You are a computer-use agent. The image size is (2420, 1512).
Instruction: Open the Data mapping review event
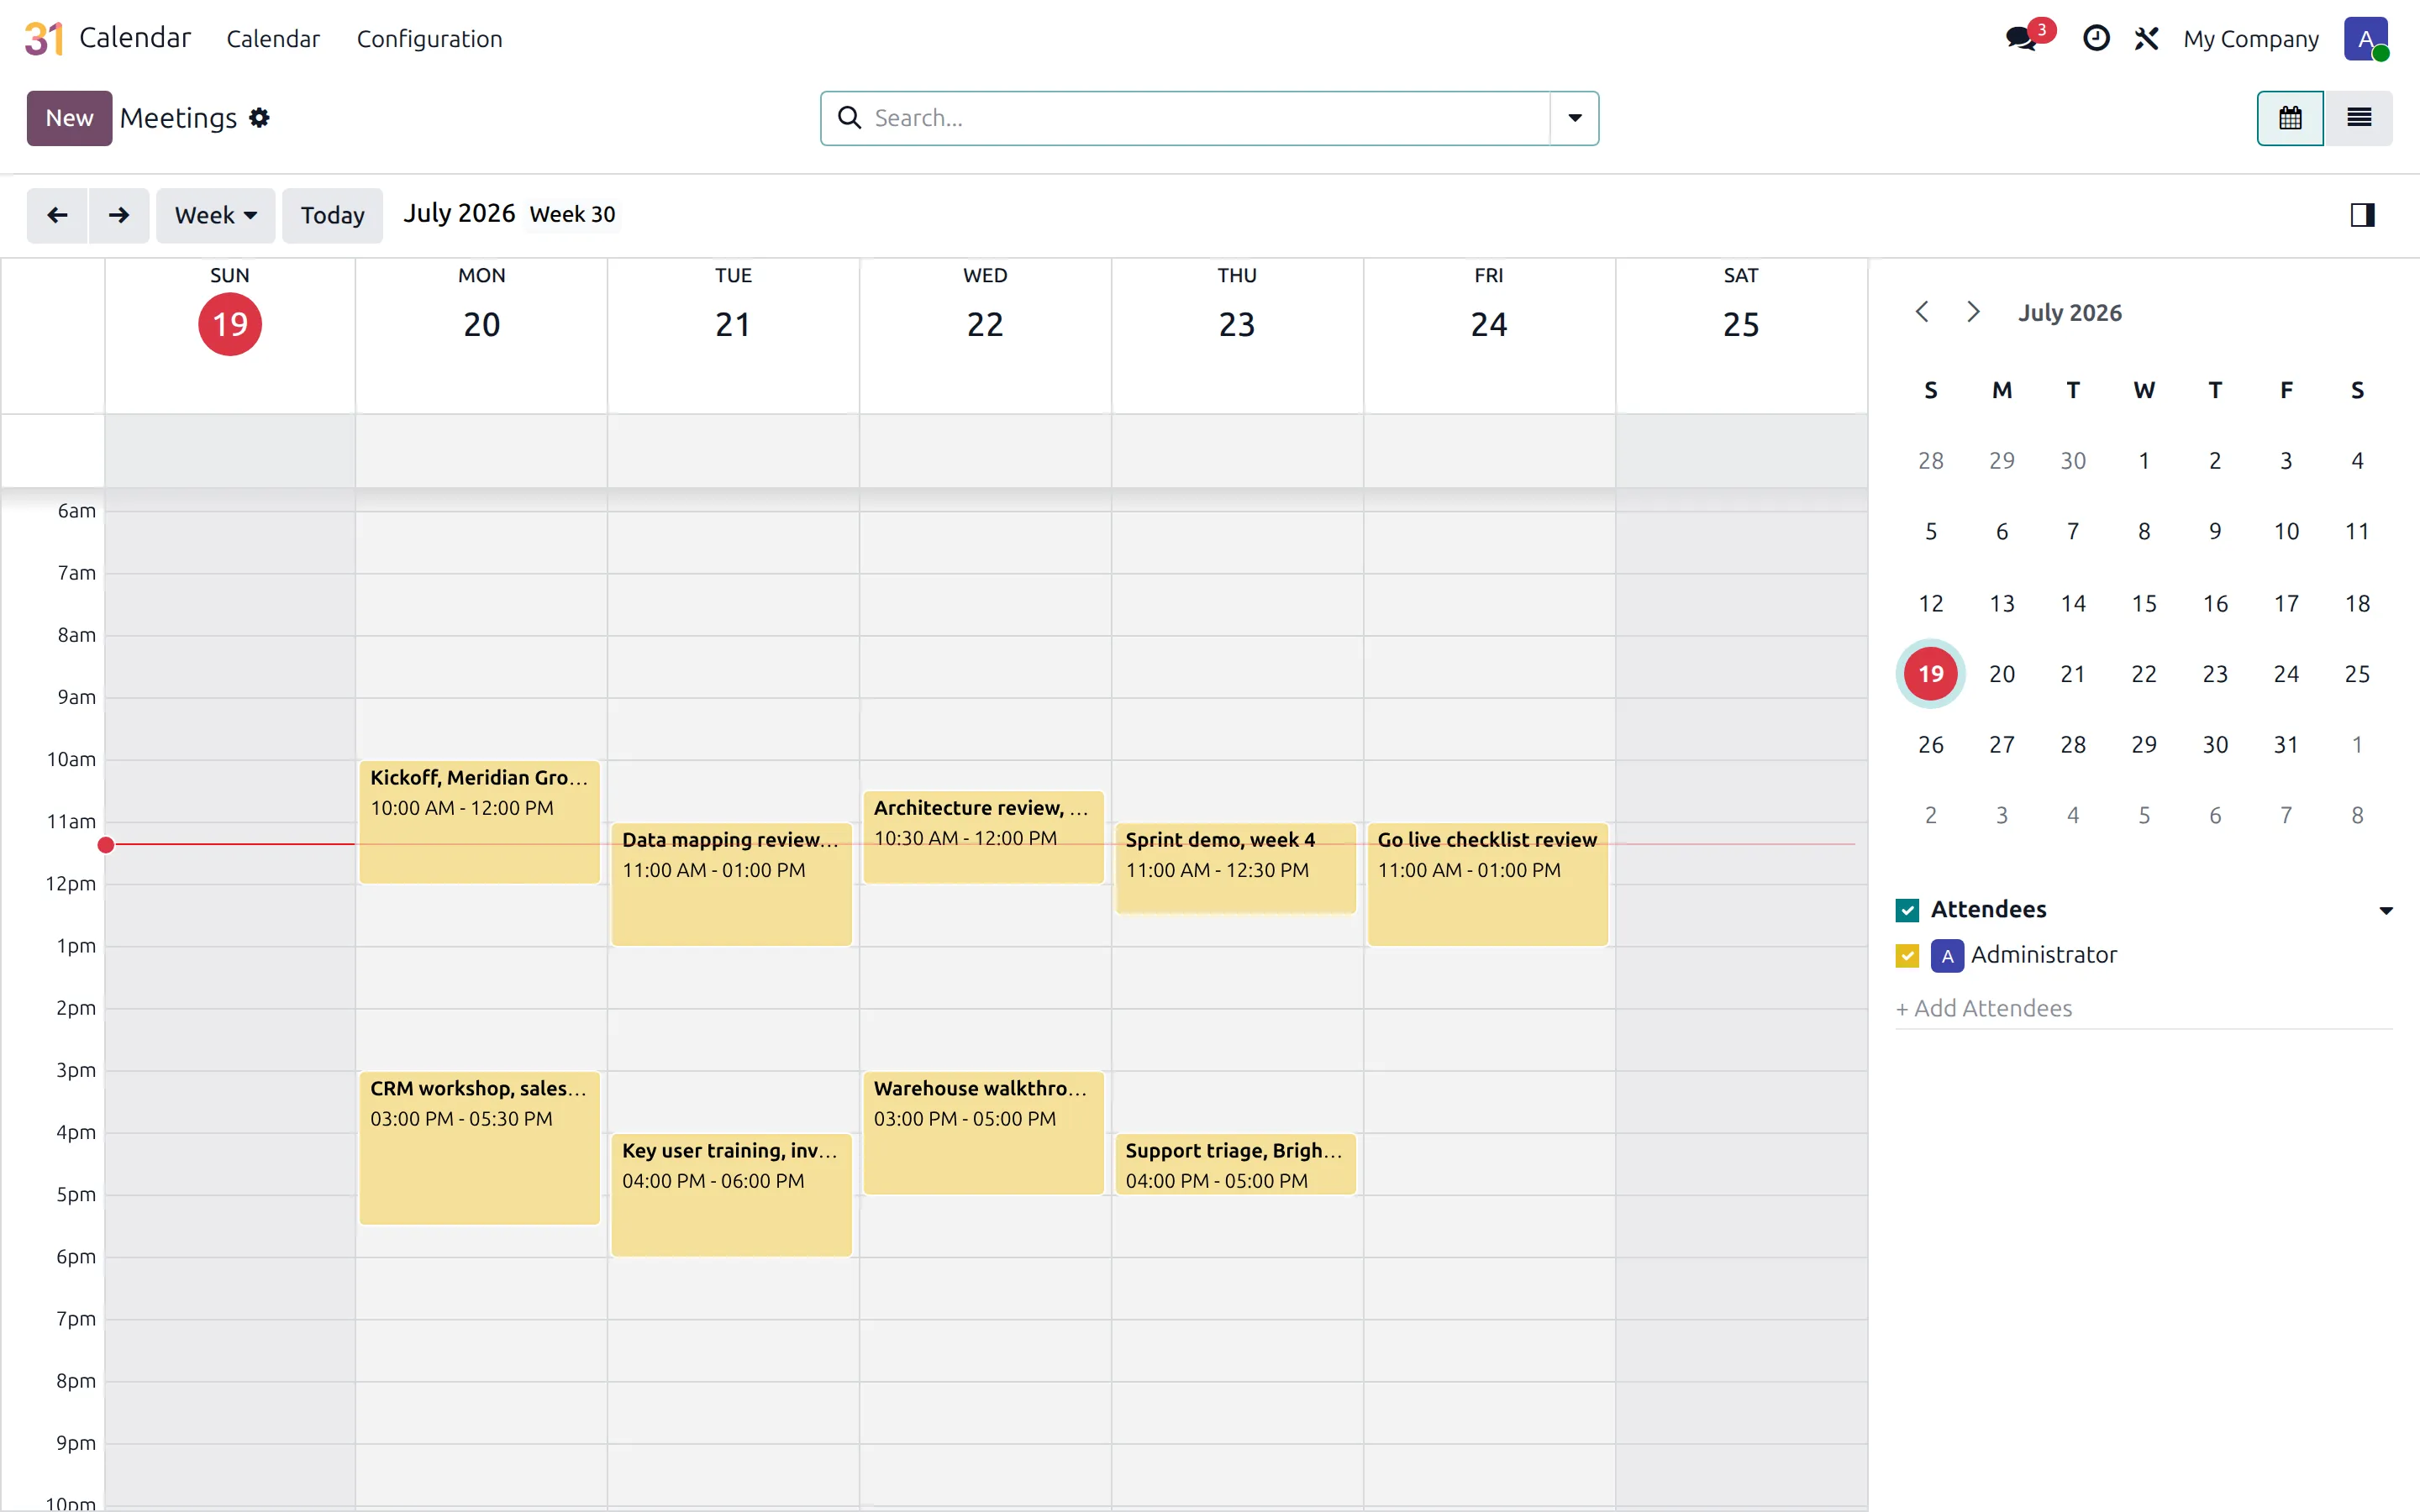pyautogui.click(x=732, y=884)
